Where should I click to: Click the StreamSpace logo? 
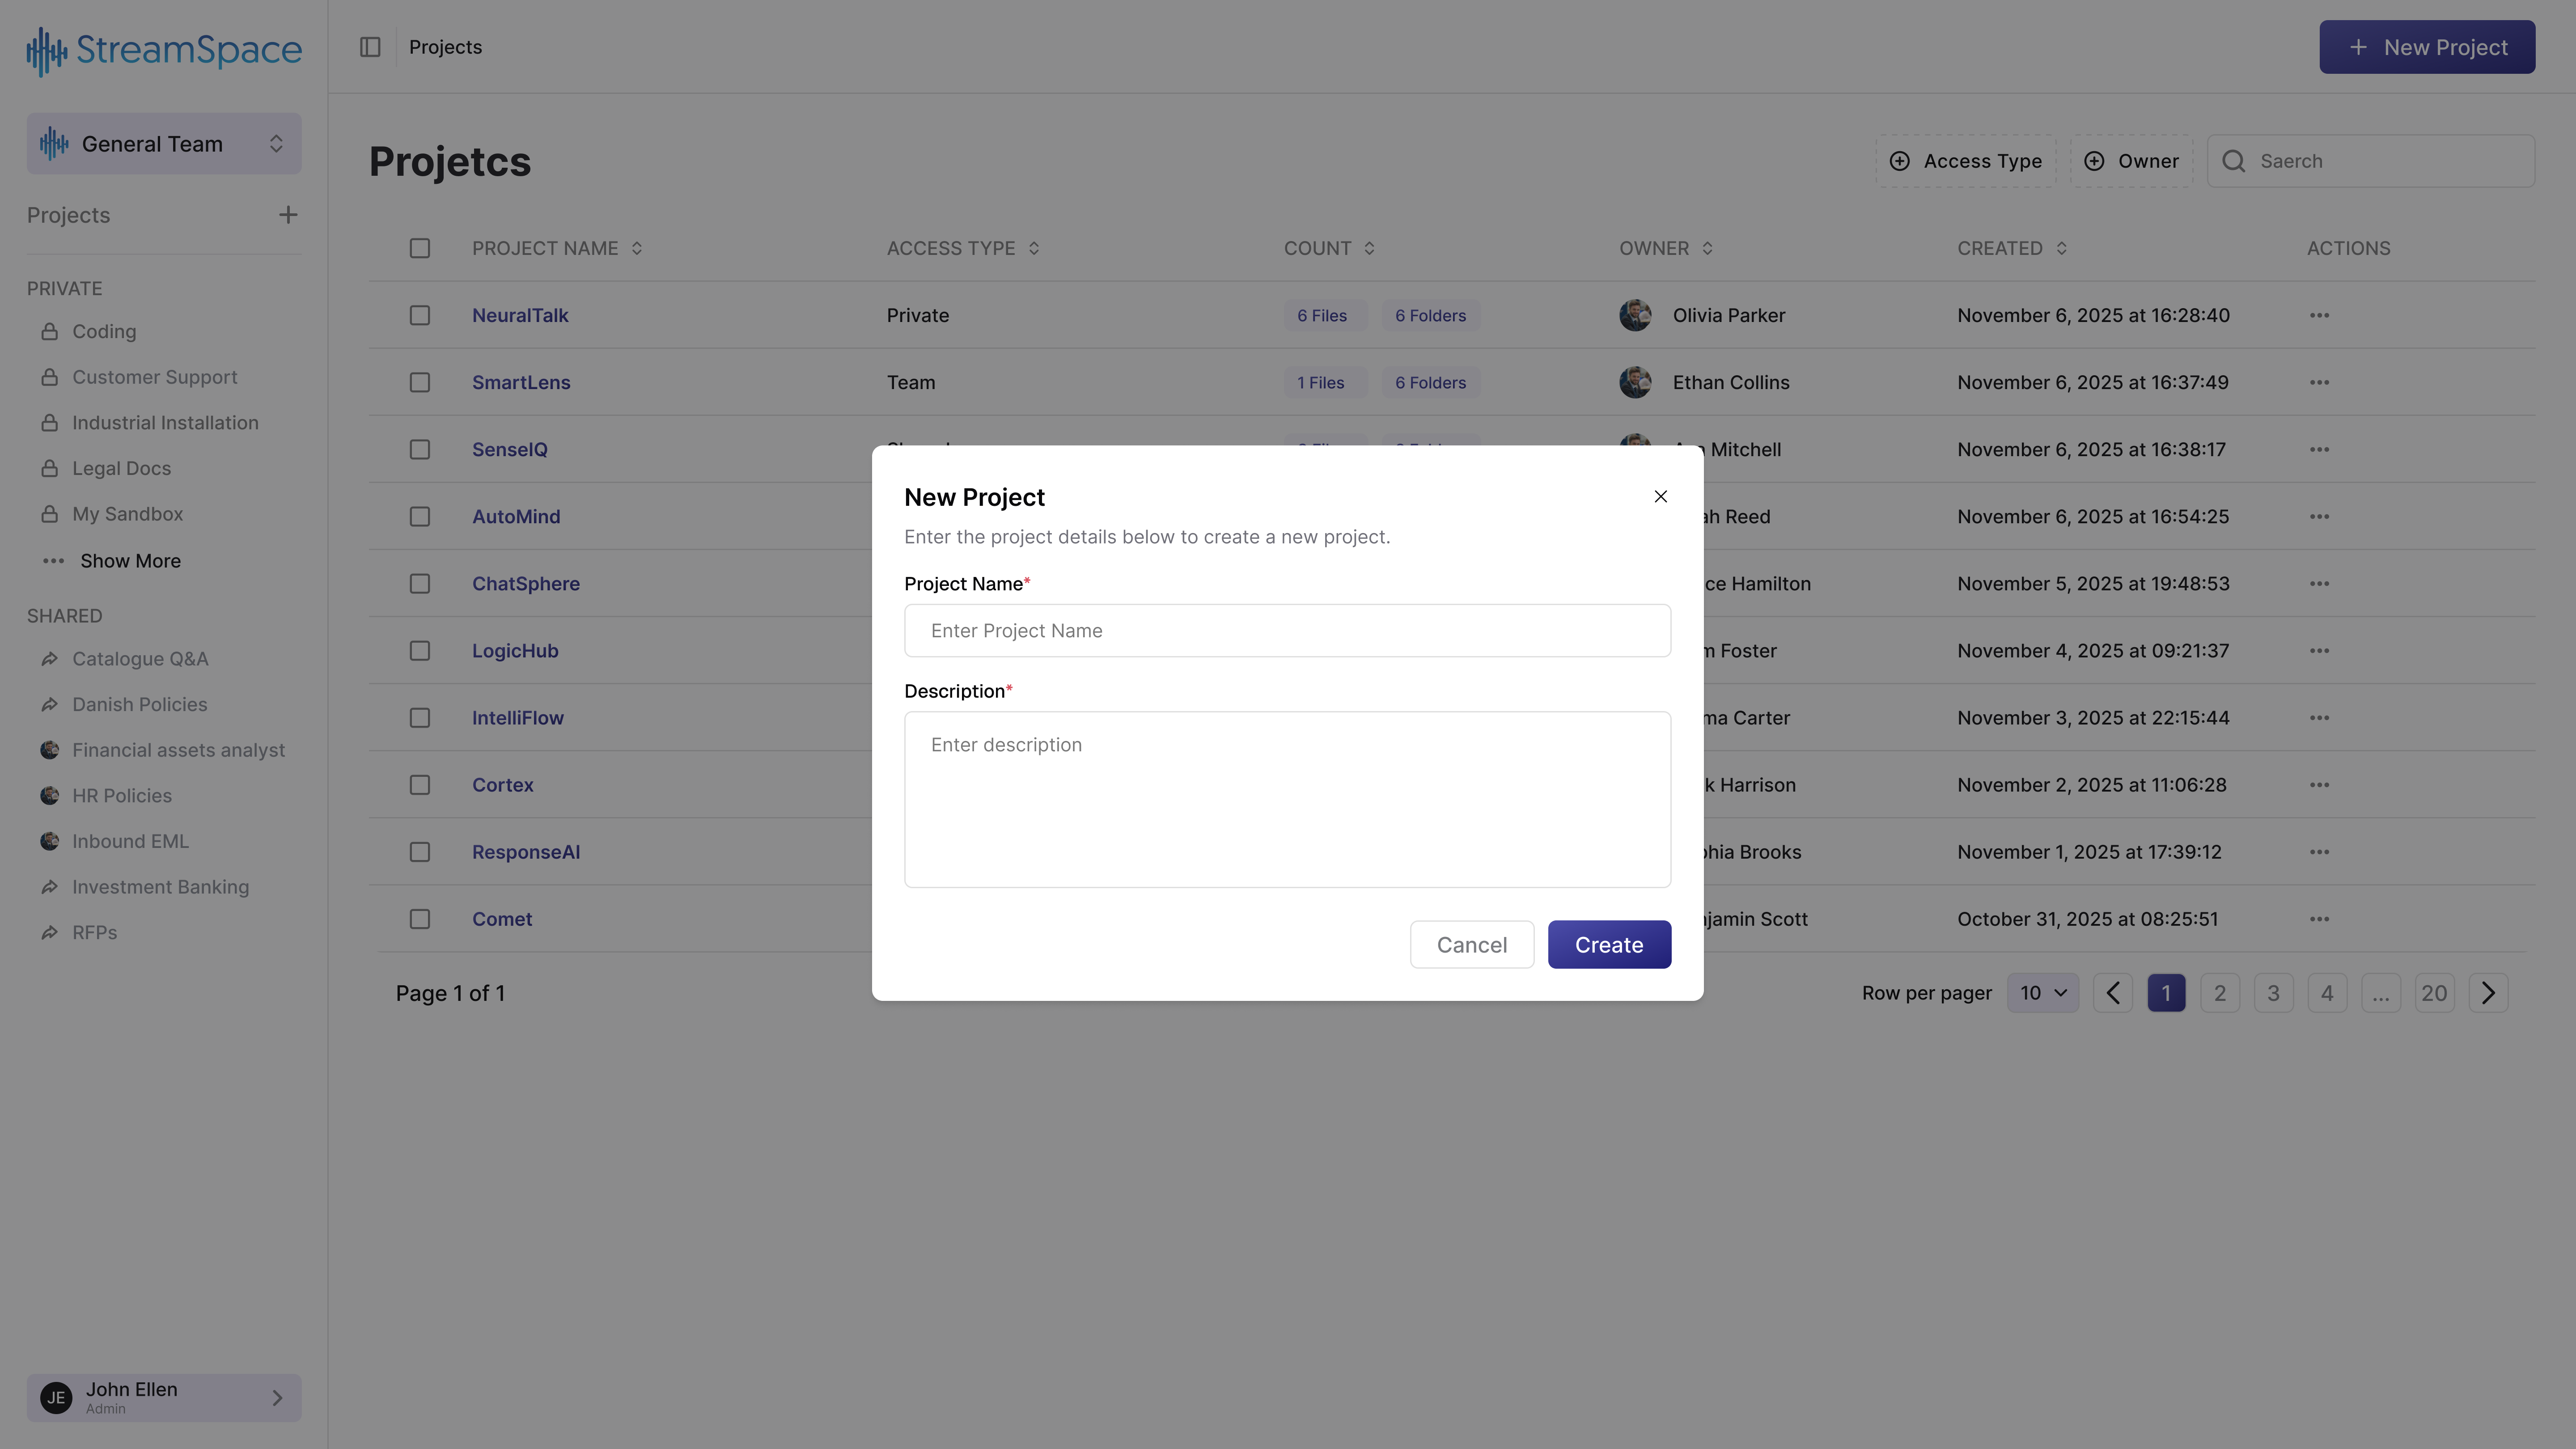pos(164,50)
